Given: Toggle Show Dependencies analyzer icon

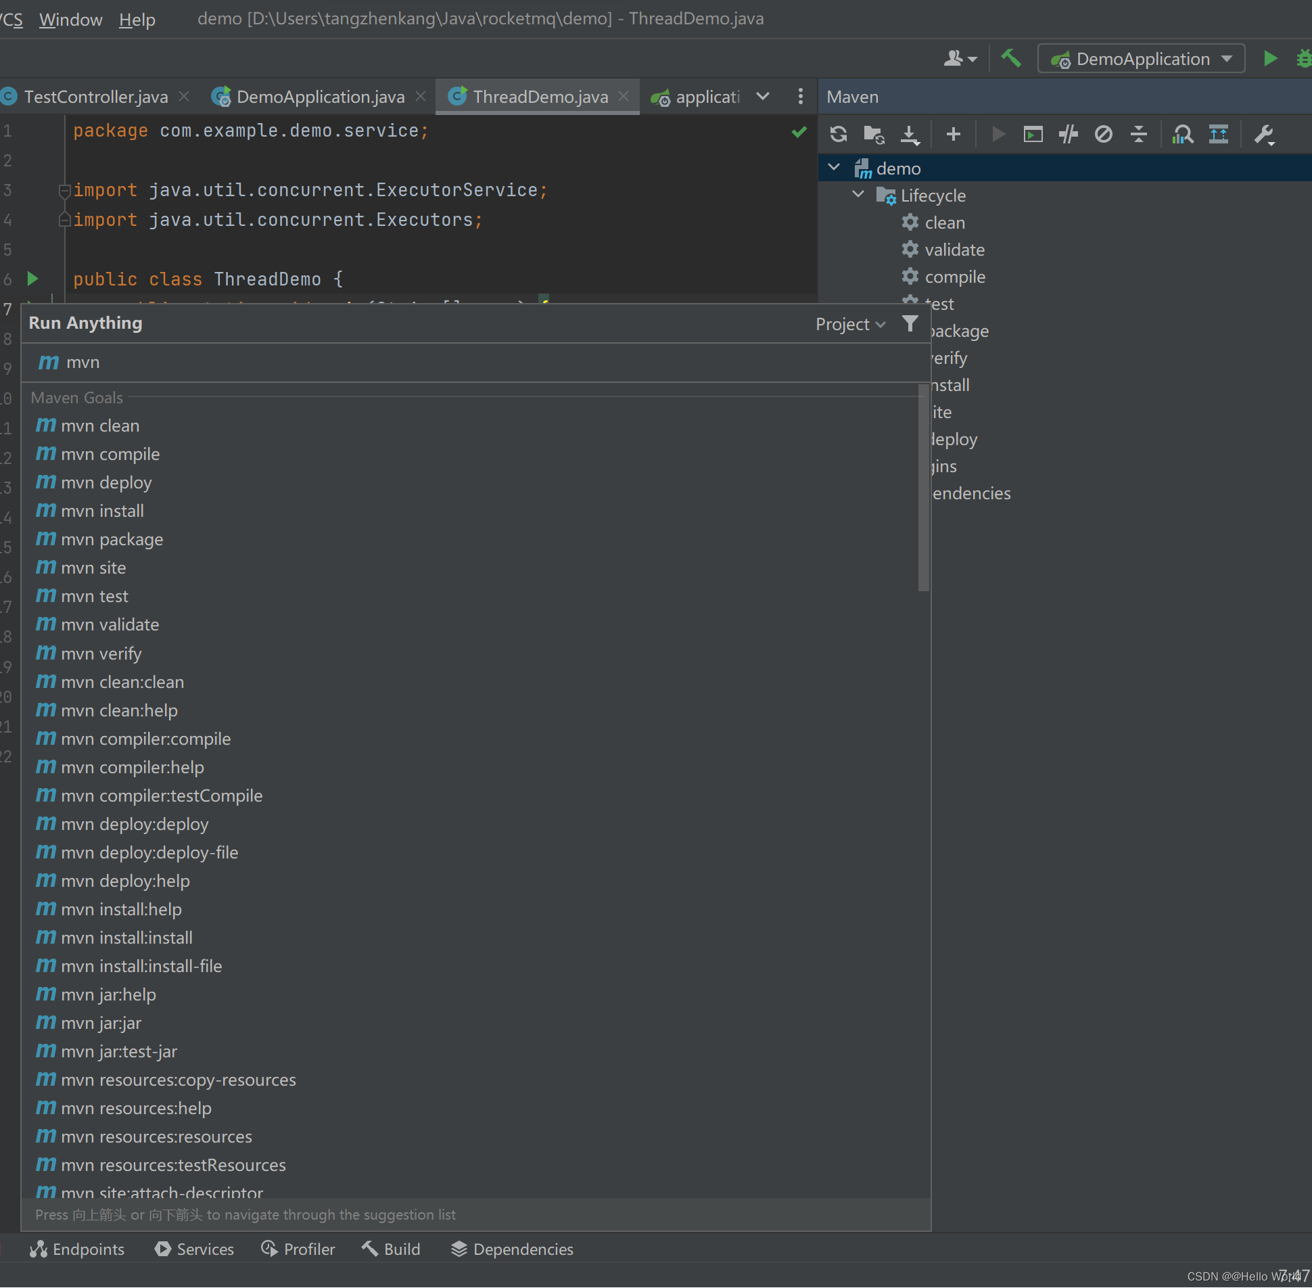Looking at the screenshot, I should 1182,134.
